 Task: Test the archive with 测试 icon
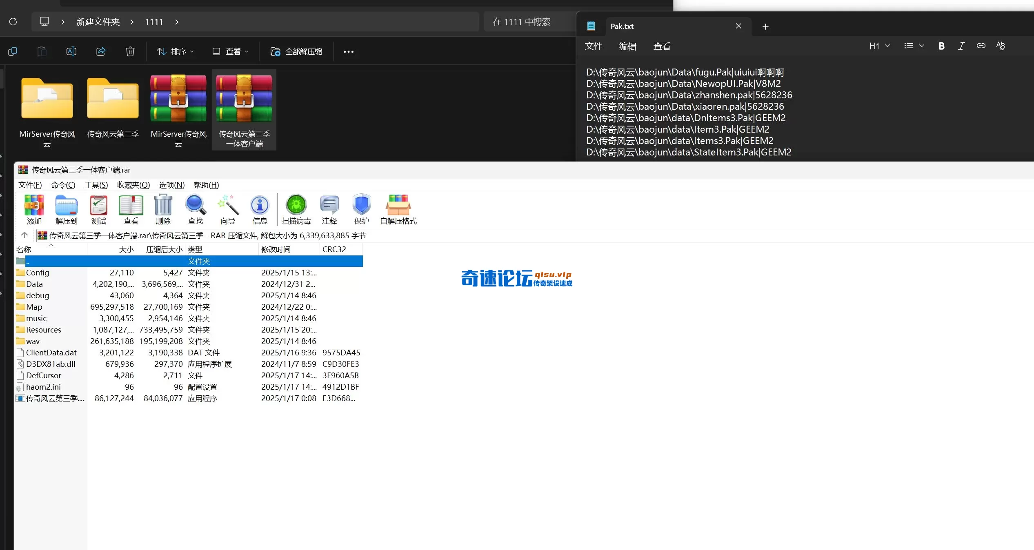click(x=98, y=209)
